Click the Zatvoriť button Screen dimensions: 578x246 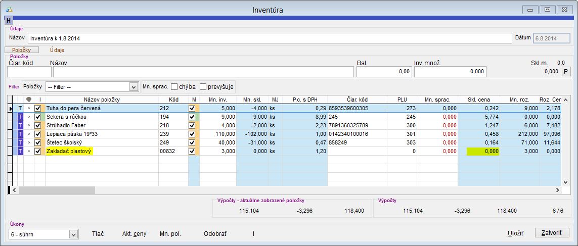click(552, 233)
